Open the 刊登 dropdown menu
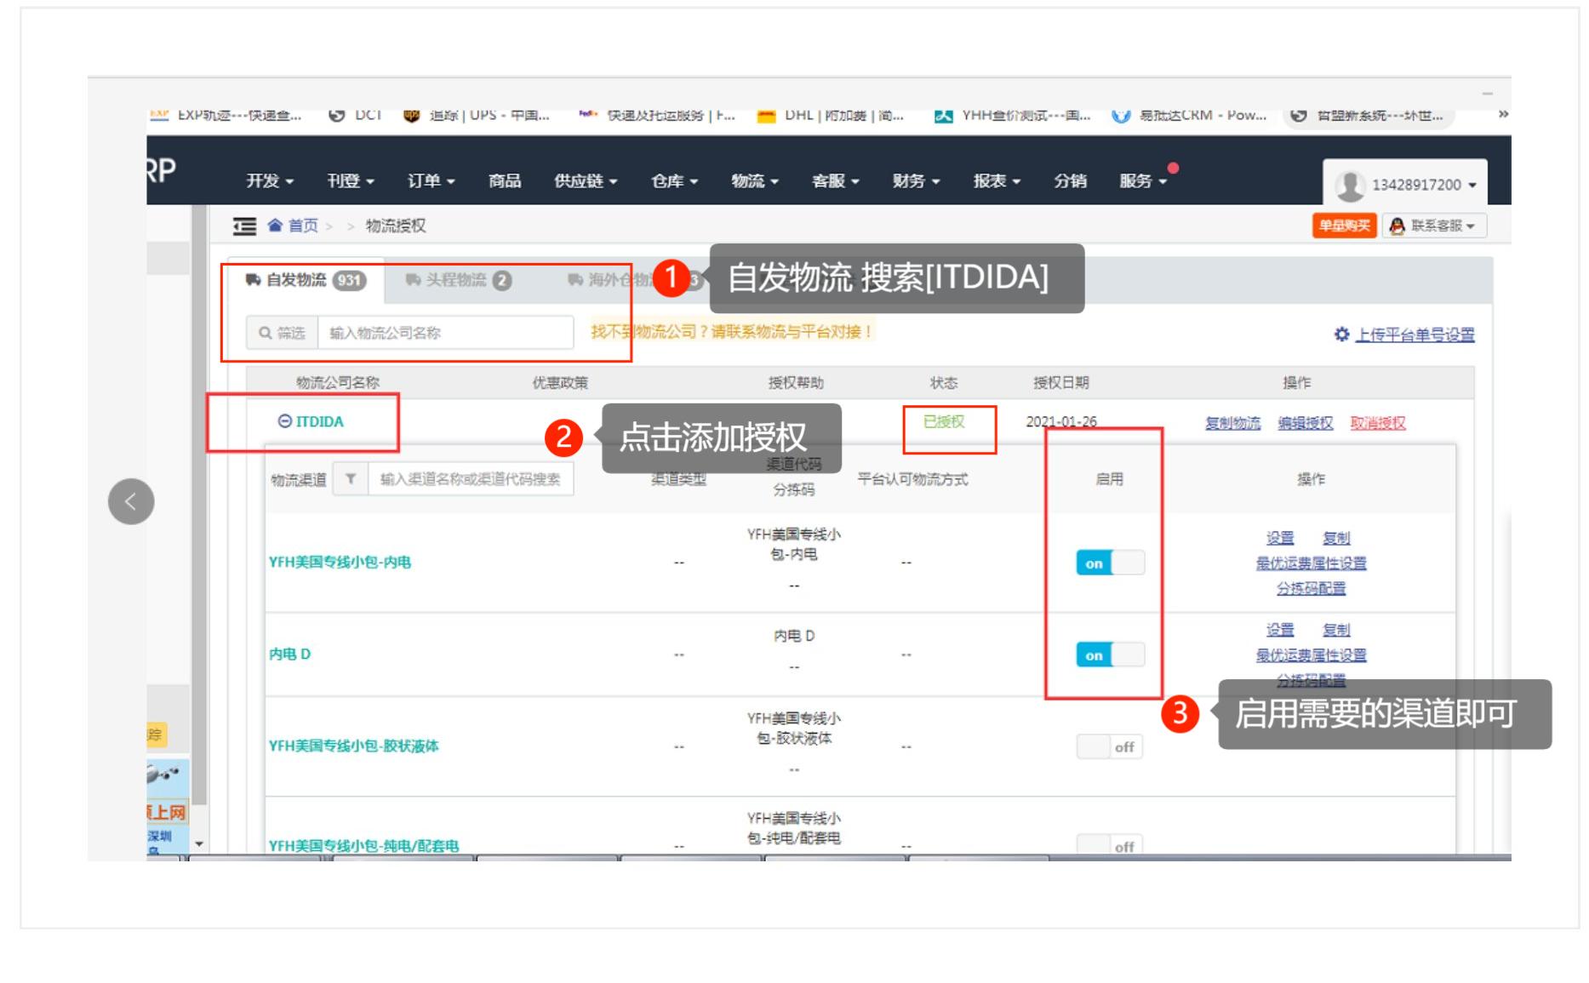1589x983 pixels. [x=351, y=180]
